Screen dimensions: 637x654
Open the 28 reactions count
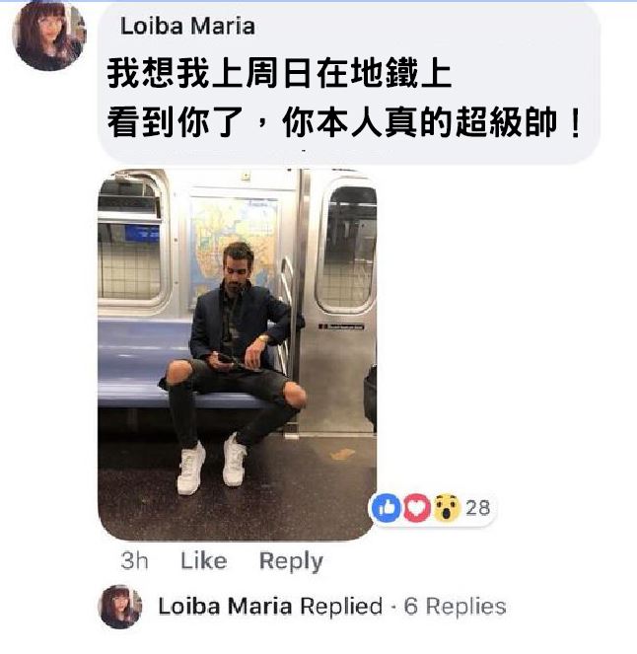point(477,508)
